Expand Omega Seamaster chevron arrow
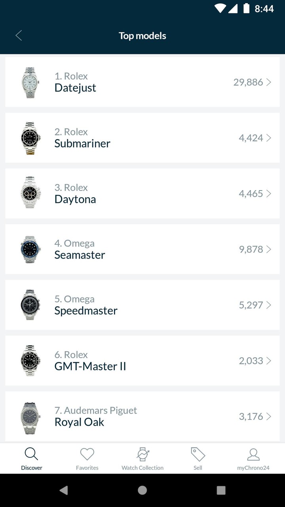Image resolution: width=285 pixels, height=507 pixels. click(269, 249)
